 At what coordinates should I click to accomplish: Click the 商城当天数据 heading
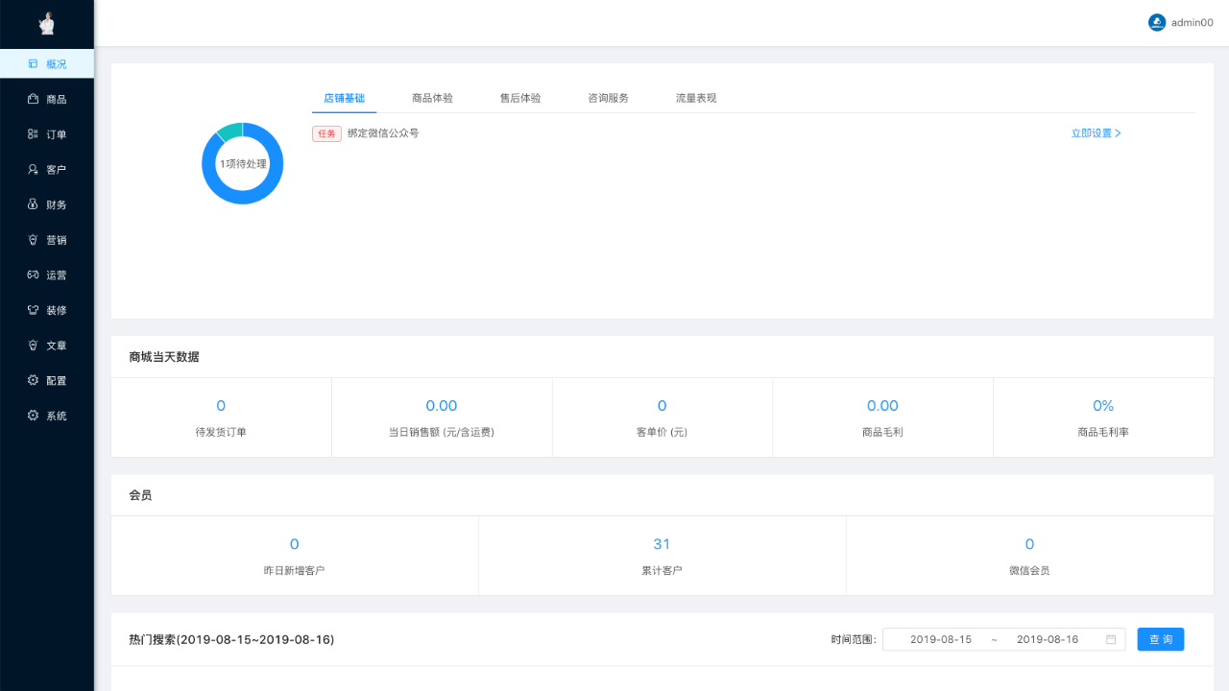164,357
